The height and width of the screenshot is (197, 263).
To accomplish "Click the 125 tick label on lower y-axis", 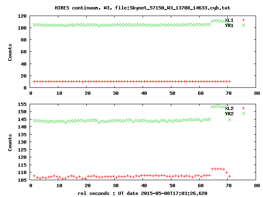I will tap(22, 150).
